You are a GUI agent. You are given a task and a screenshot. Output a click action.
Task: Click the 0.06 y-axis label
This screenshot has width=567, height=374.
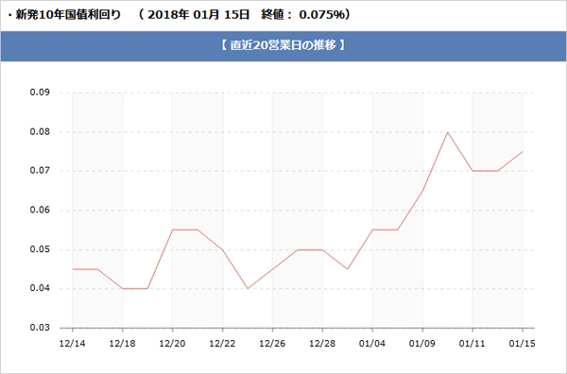(40, 210)
